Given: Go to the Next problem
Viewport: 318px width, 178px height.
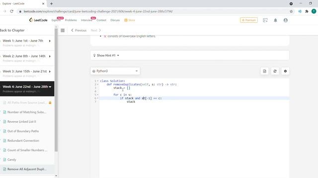Looking at the screenshot, I should (x=96, y=30).
